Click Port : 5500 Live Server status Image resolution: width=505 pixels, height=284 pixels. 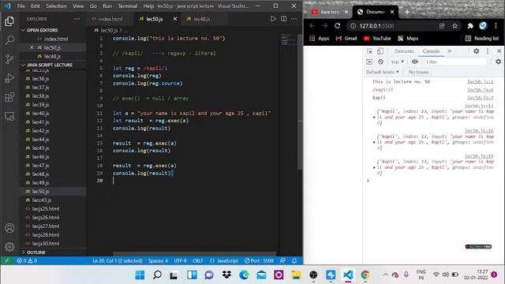[259, 260]
